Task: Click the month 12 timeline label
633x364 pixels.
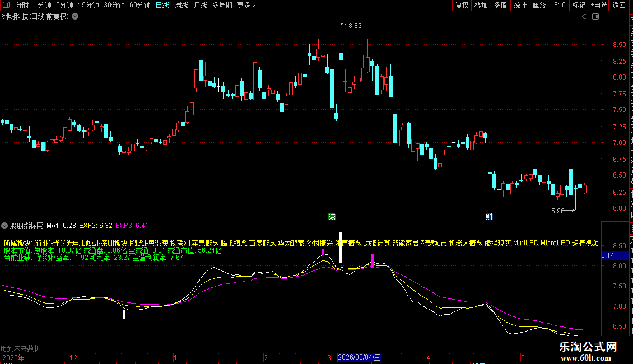Action: tap(73, 357)
